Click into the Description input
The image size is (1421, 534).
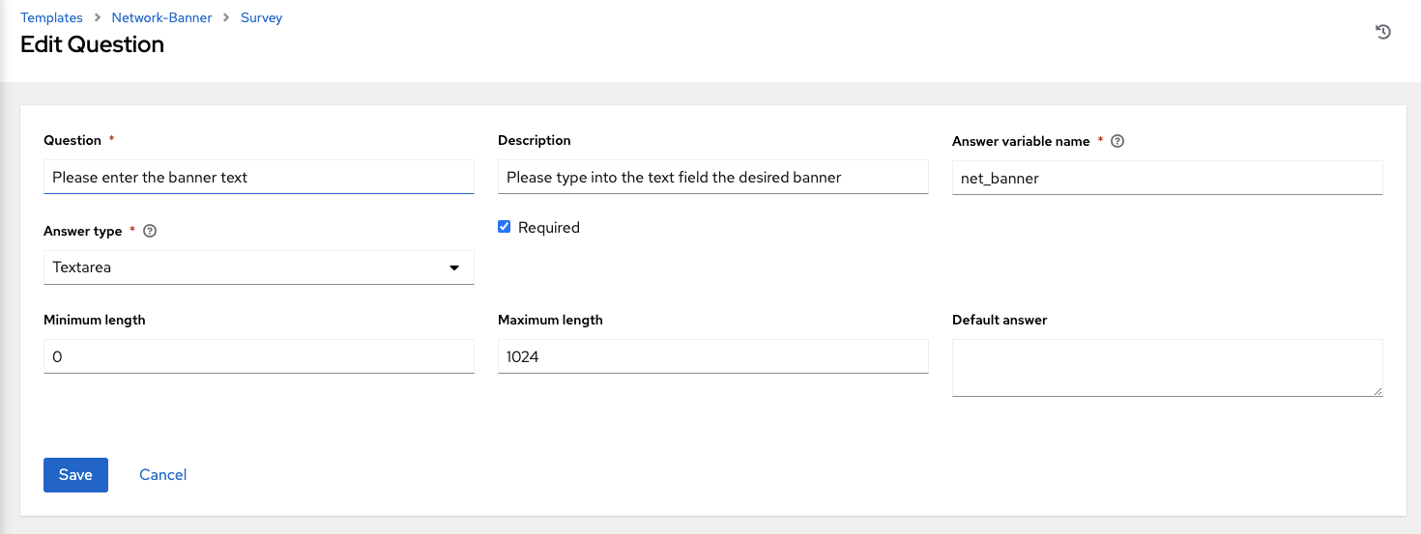click(712, 178)
